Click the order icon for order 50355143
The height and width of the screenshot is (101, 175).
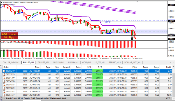(x=4, y=92)
